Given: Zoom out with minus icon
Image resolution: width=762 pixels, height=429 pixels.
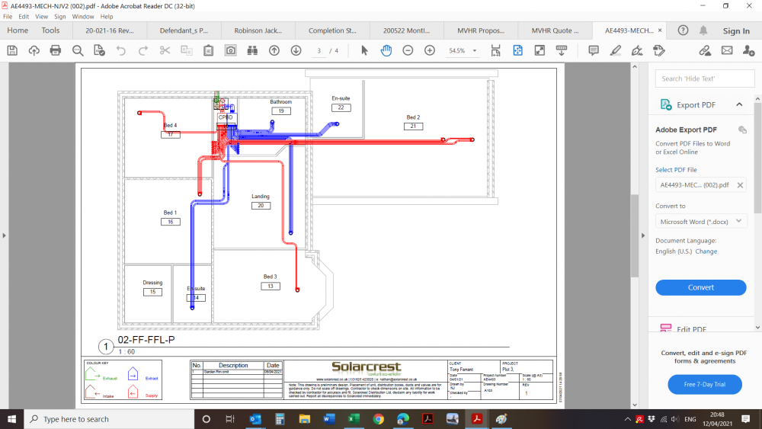Looking at the screenshot, I should click(x=408, y=50).
